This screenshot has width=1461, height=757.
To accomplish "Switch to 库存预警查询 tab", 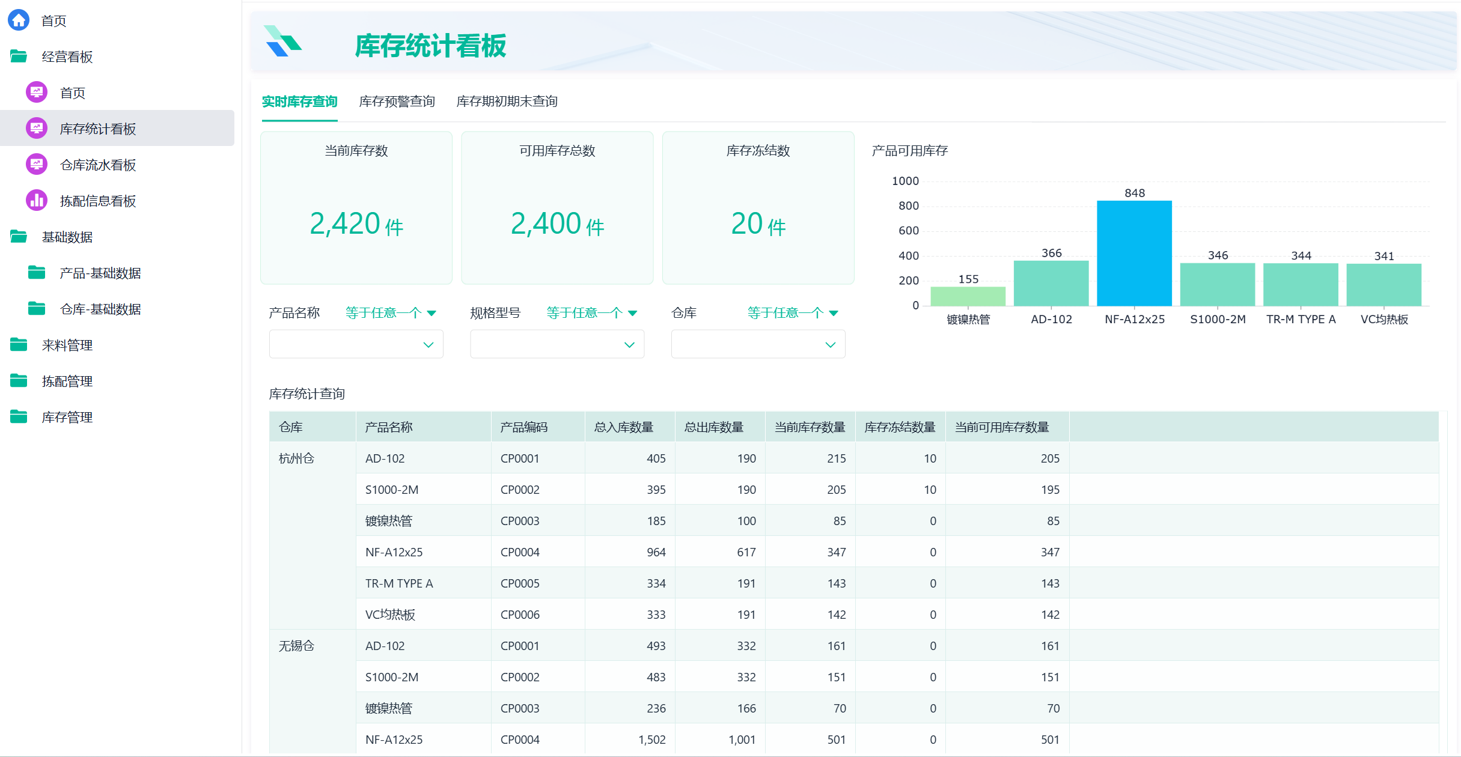I will point(397,102).
